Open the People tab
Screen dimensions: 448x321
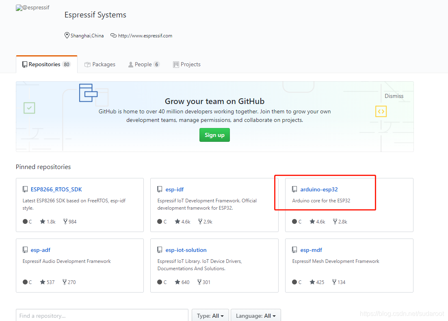click(x=144, y=64)
